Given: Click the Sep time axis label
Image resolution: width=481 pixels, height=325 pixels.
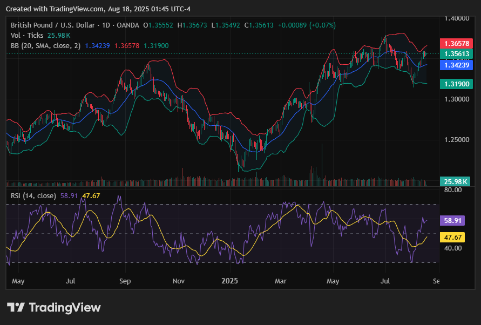Looking at the screenshot, I should click(125, 281).
